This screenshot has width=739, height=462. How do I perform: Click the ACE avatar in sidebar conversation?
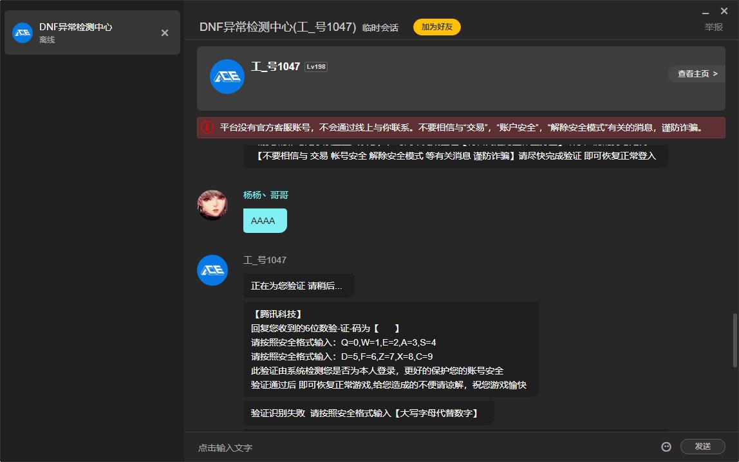pyautogui.click(x=22, y=33)
